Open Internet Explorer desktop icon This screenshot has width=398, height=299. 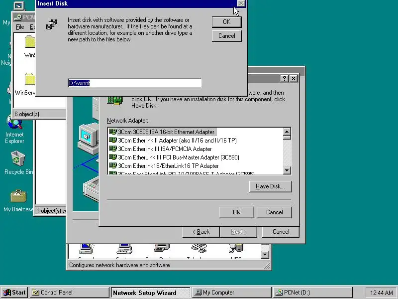[14, 130]
